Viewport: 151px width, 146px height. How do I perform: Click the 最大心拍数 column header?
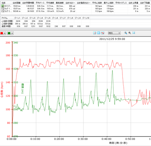(109, 3)
